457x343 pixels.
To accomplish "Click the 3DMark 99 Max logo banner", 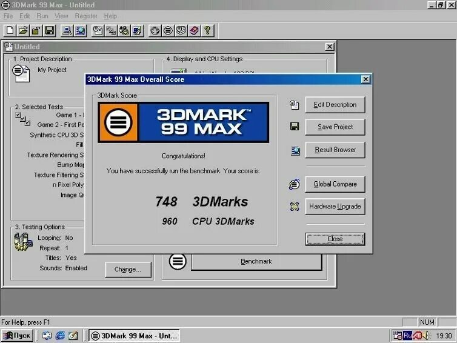I will pyautogui.click(x=183, y=122).
